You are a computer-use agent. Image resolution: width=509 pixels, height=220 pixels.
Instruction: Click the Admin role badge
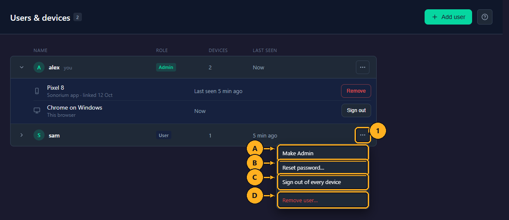pos(166,67)
